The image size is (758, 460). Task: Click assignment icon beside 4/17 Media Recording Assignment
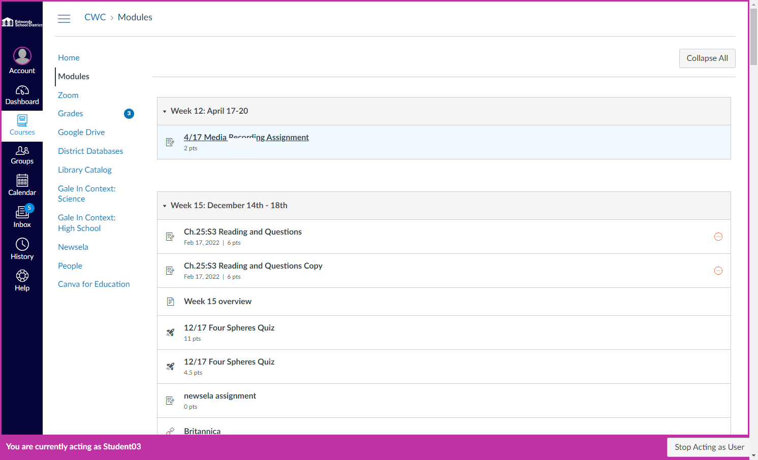(x=170, y=142)
